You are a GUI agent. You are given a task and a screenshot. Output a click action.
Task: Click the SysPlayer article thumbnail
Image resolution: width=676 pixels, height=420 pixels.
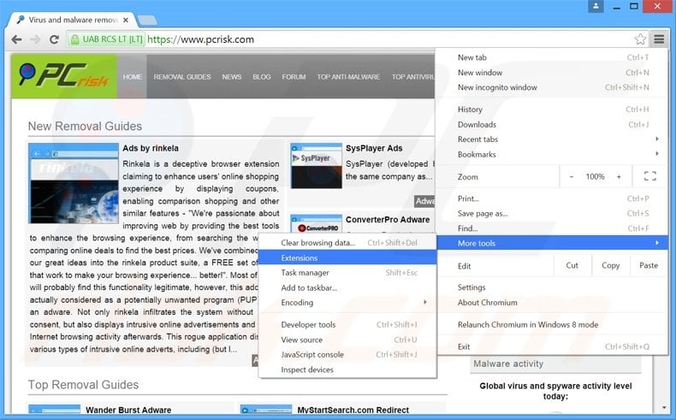317,165
